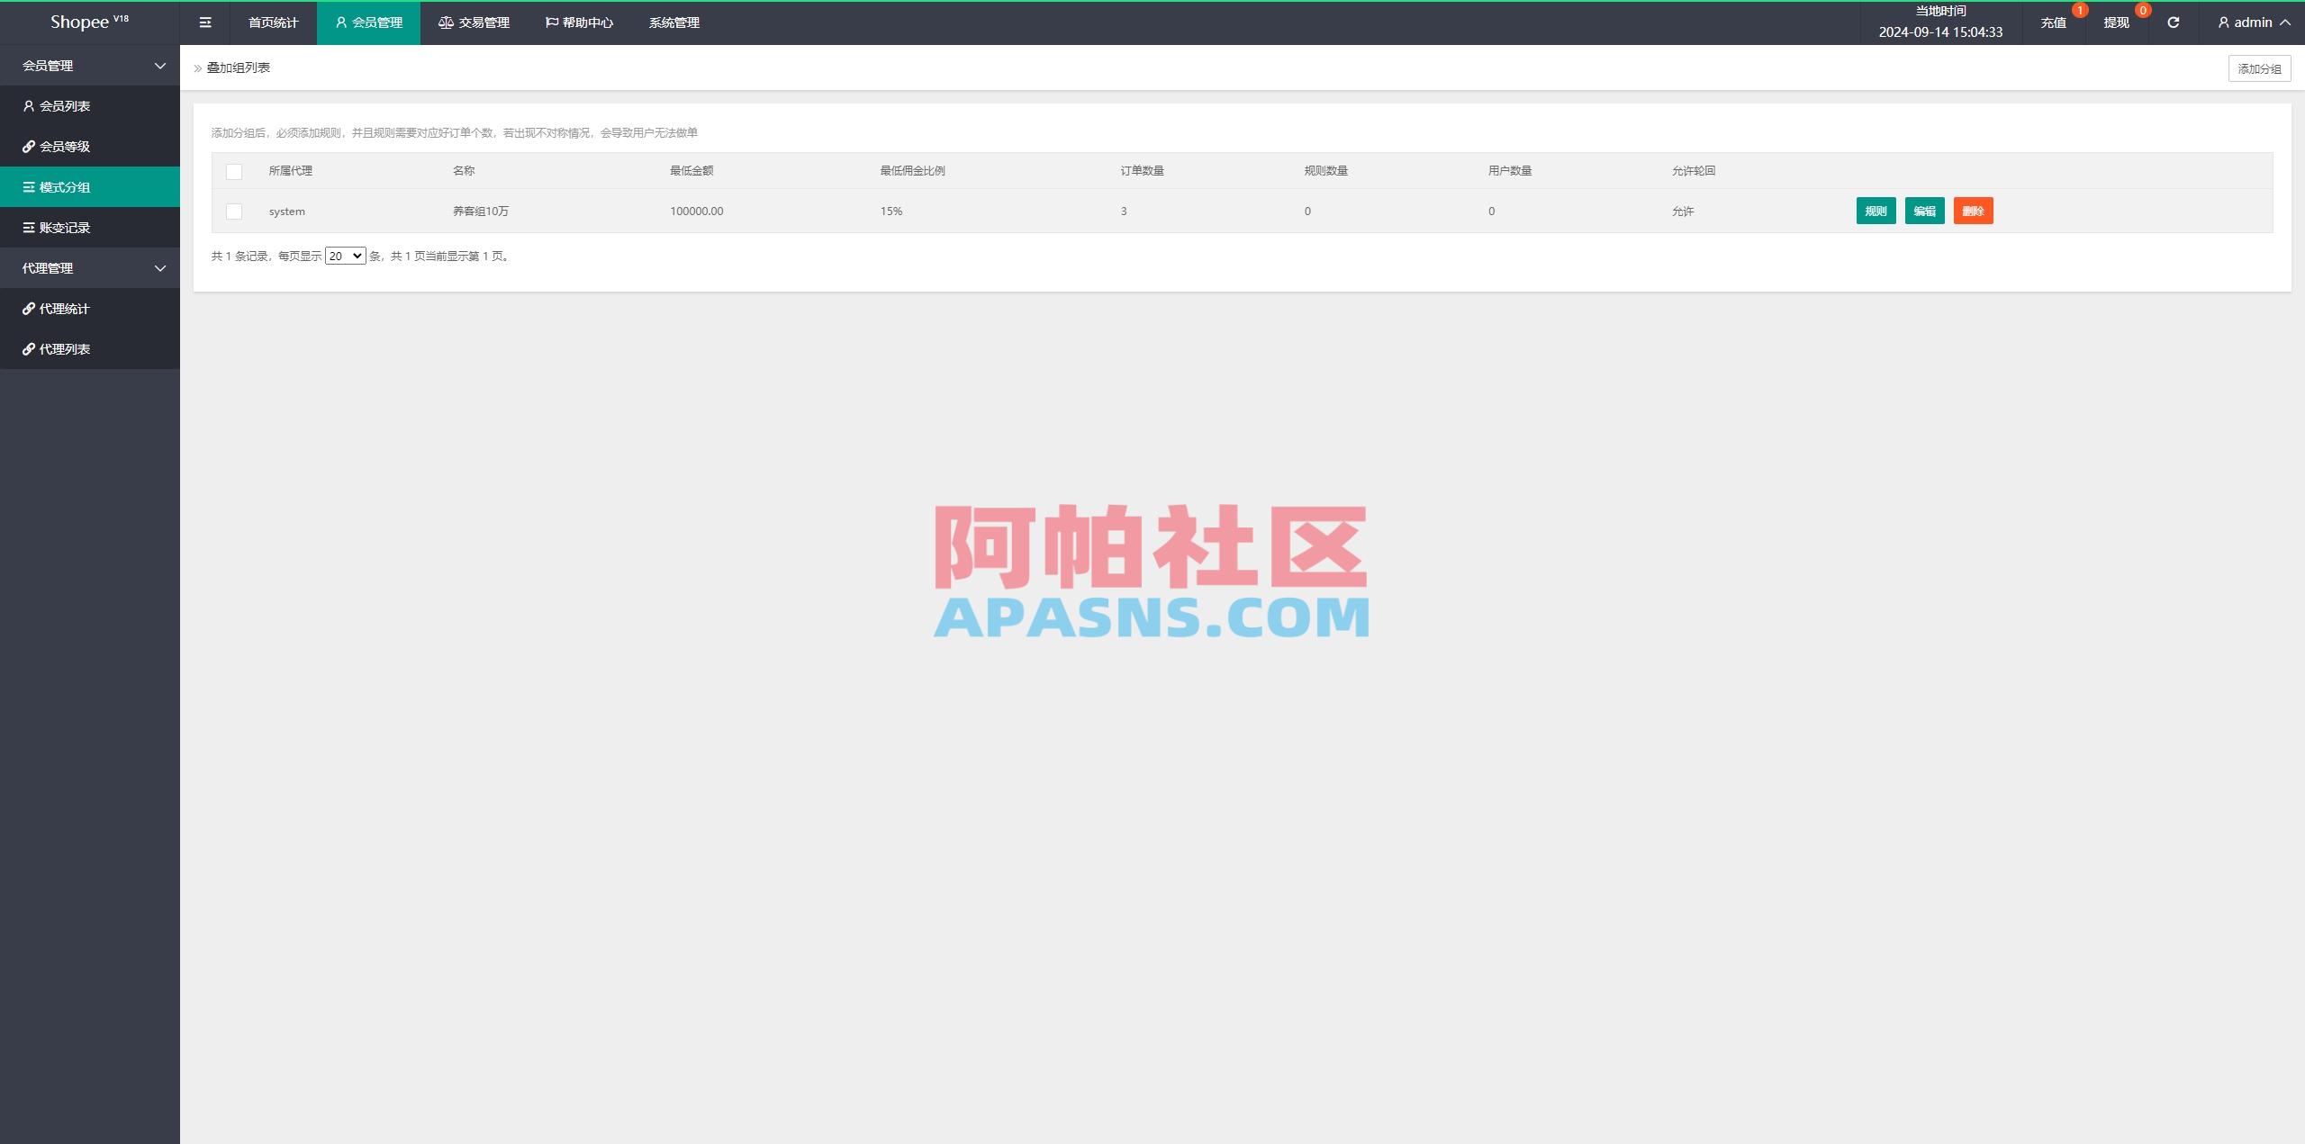
Task: Toggle the sidebar with the hamburger icon
Action: pos(205,23)
